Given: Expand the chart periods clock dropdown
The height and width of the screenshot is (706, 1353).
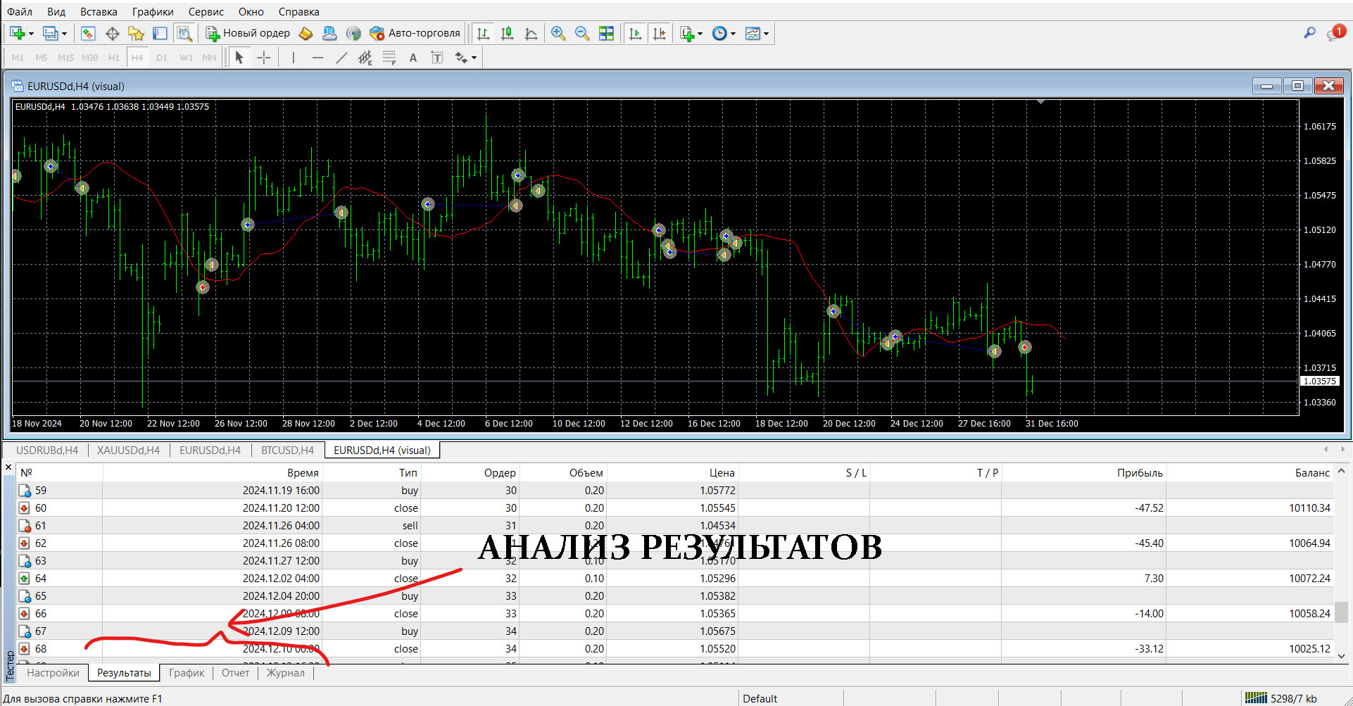Looking at the screenshot, I should pyautogui.click(x=734, y=33).
